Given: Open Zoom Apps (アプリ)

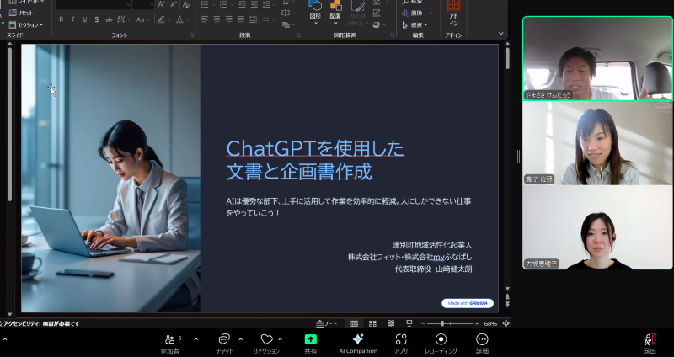Looking at the screenshot, I should point(401,344).
